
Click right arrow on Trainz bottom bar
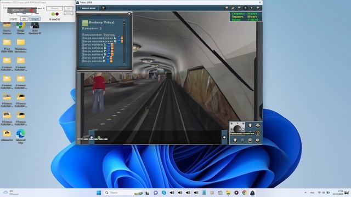click(224, 137)
